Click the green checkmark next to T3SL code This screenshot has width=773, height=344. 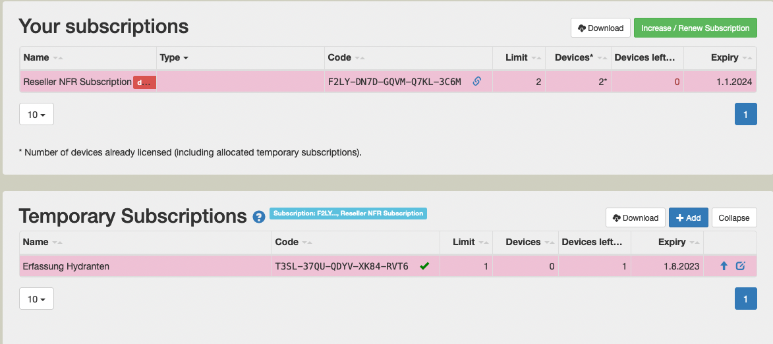(424, 266)
